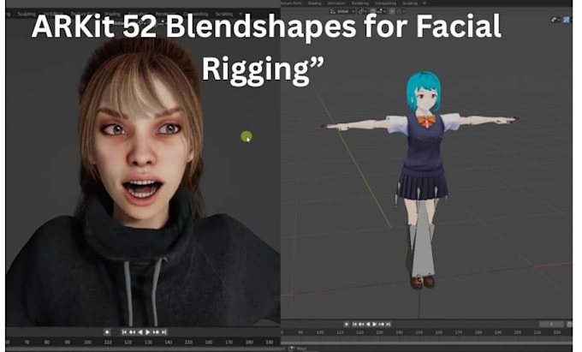Switch to Animation workspace tab, right window
The height and width of the screenshot is (352, 582).
click(336, 3)
